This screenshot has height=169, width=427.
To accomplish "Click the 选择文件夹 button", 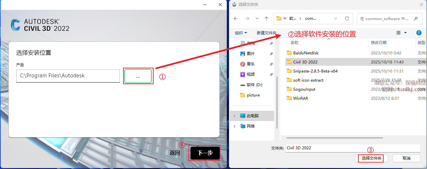I will (x=371, y=158).
